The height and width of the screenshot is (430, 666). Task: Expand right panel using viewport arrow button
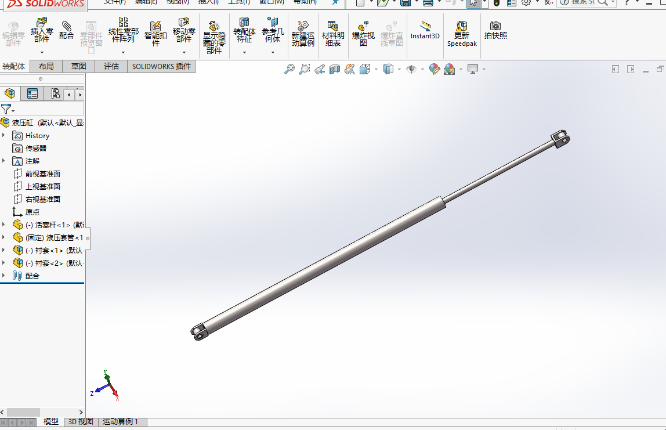tap(631, 69)
